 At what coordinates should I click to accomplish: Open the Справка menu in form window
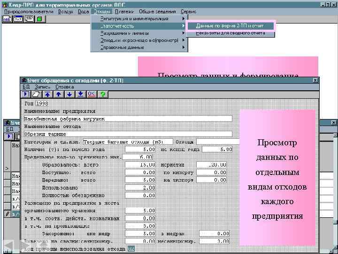point(65,87)
